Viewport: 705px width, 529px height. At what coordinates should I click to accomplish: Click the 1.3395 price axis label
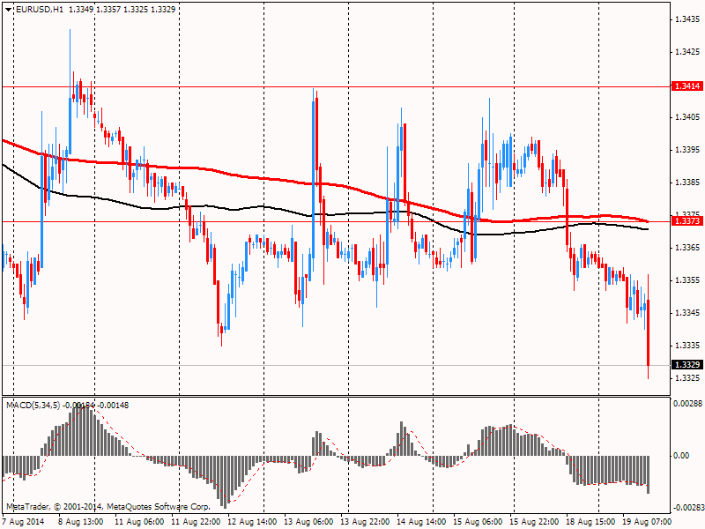[x=688, y=149]
